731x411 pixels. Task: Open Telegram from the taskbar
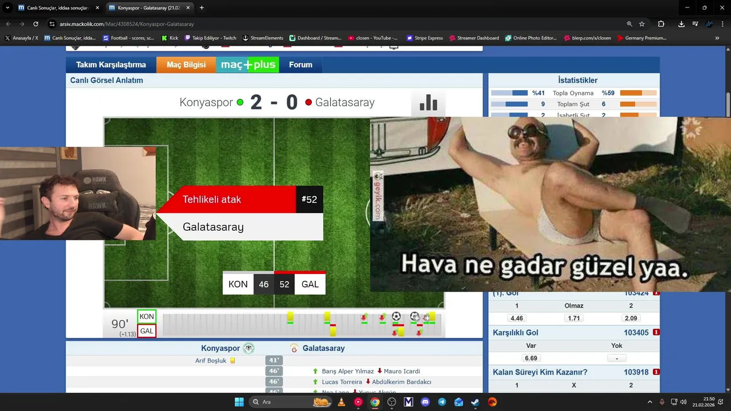(x=442, y=402)
